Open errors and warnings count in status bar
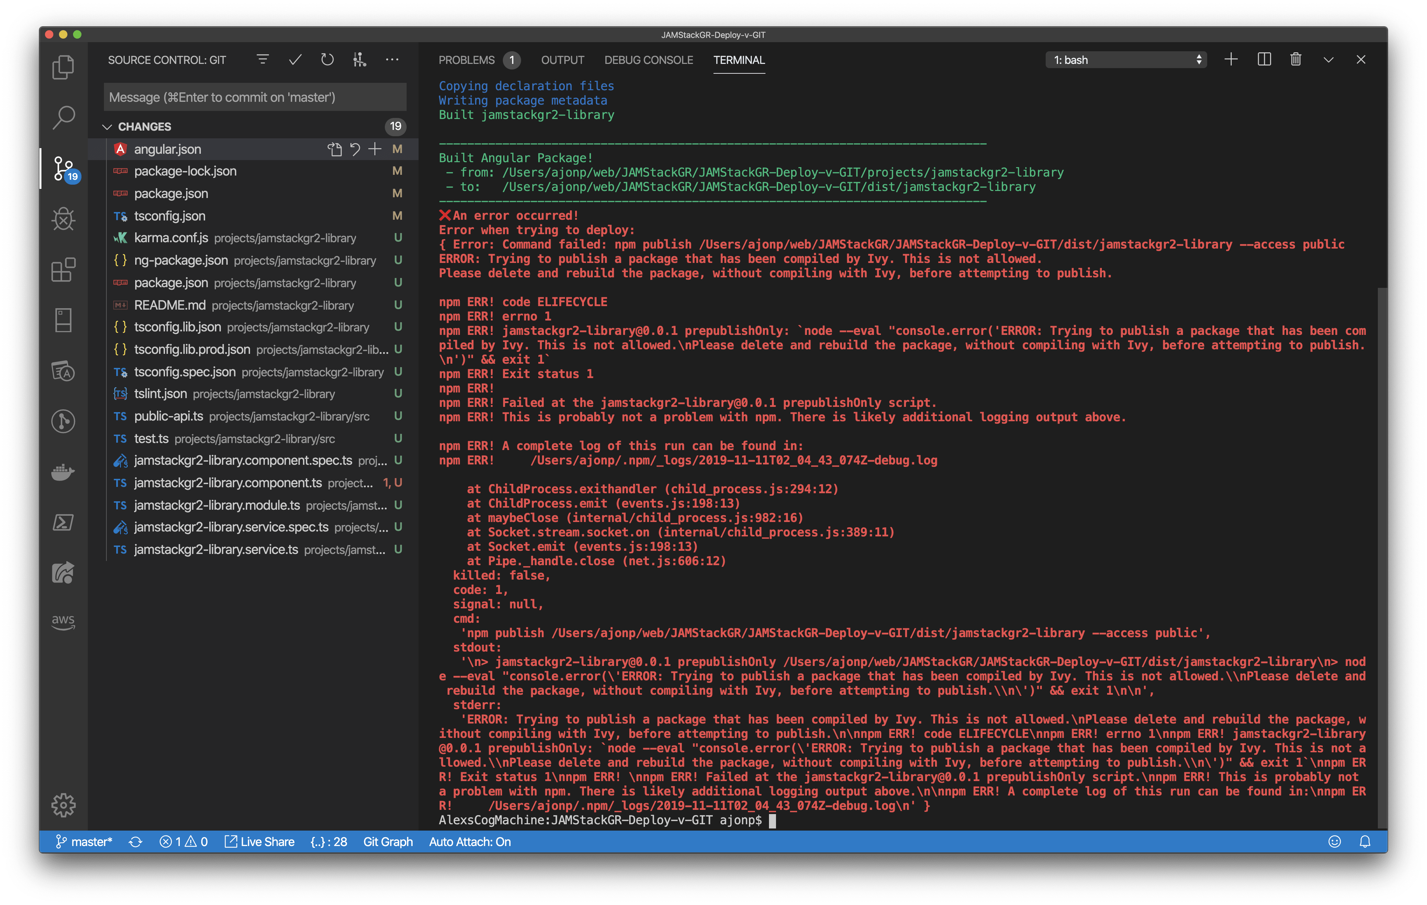 click(x=184, y=841)
